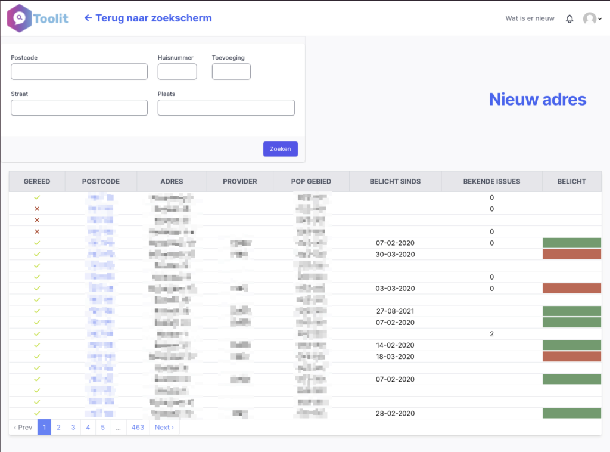Image resolution: width=610 pixels, height=452 pixels.
Task: Open the user avatar menu
Action: 592,18
